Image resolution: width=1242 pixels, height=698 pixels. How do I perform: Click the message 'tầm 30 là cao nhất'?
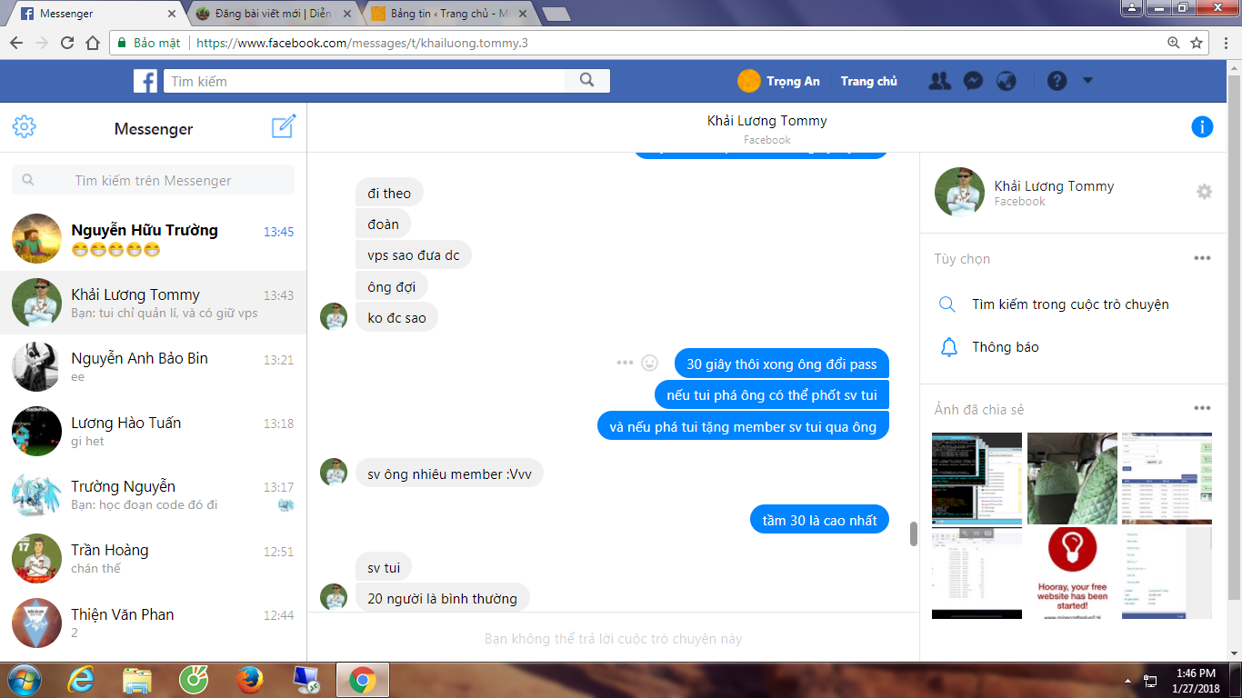[820, 520]
